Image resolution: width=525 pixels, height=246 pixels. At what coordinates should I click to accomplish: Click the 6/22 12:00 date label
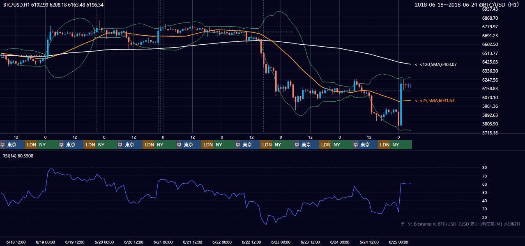(251, 242)
